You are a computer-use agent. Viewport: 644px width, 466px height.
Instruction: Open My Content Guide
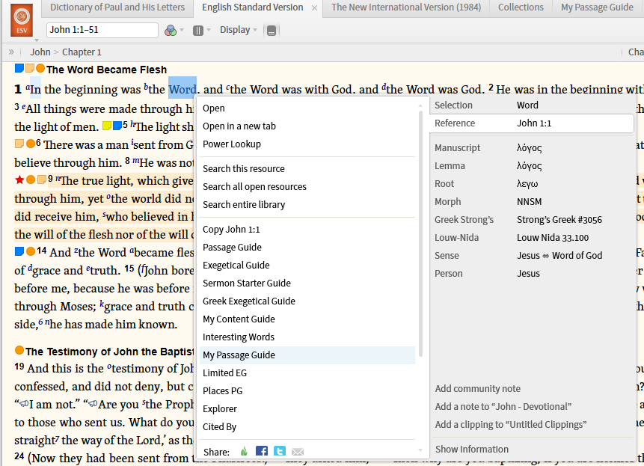click(x=307, y=319)
